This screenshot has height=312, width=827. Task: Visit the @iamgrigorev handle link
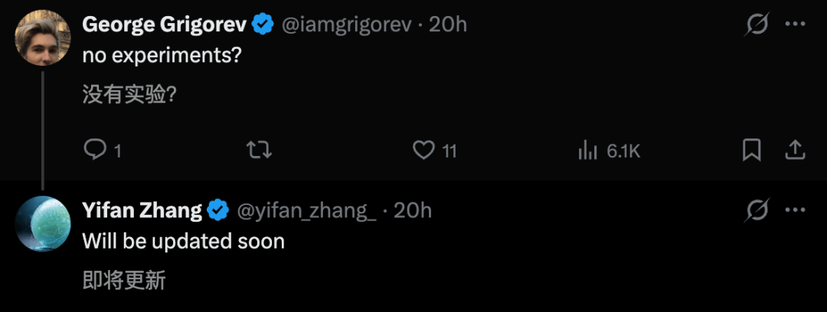(348, 24)
